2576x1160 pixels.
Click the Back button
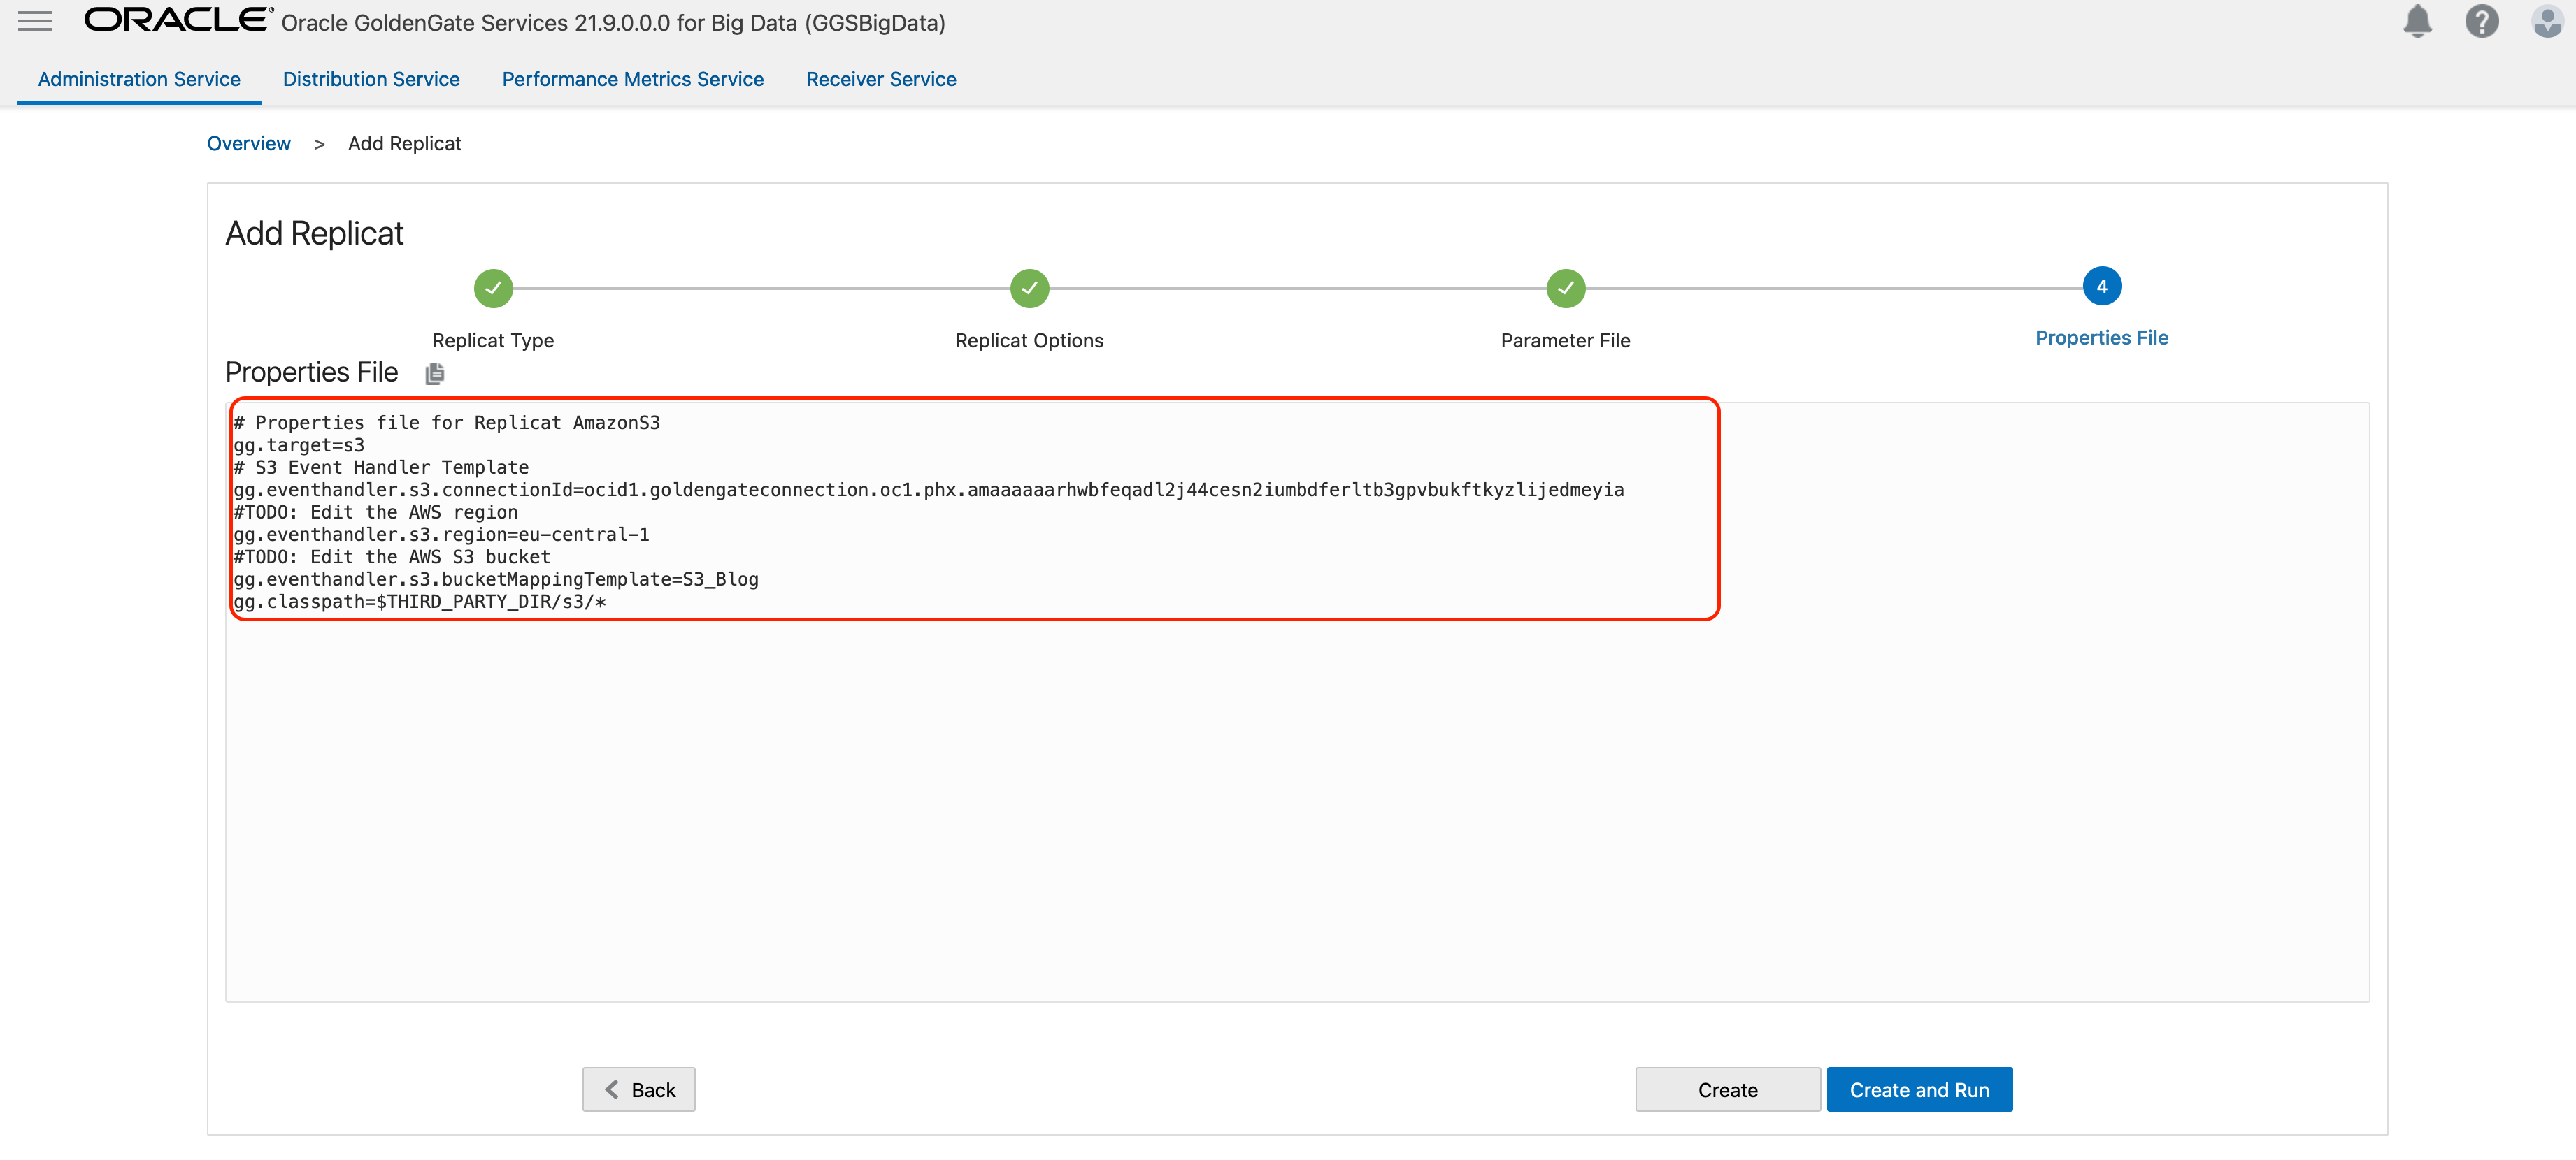click(638, 1089)
